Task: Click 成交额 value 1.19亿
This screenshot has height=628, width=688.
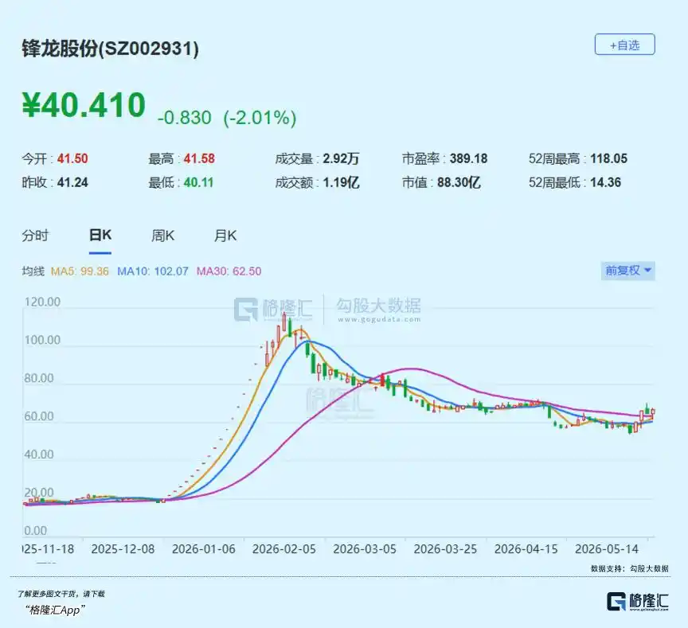Action: [341, 182]
